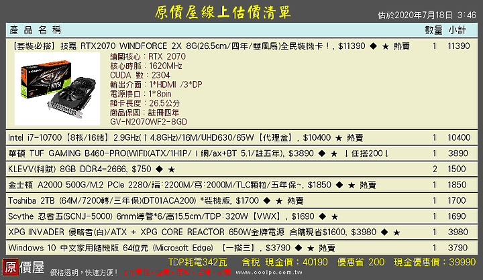Click the 小計 column header

(x=457, y=30)
